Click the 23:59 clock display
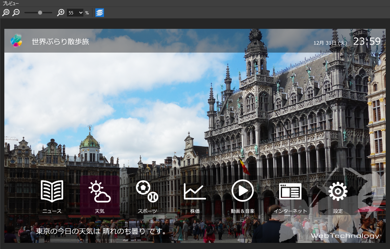The height and width of the screenshot is (249, 390). click(367, 41)
